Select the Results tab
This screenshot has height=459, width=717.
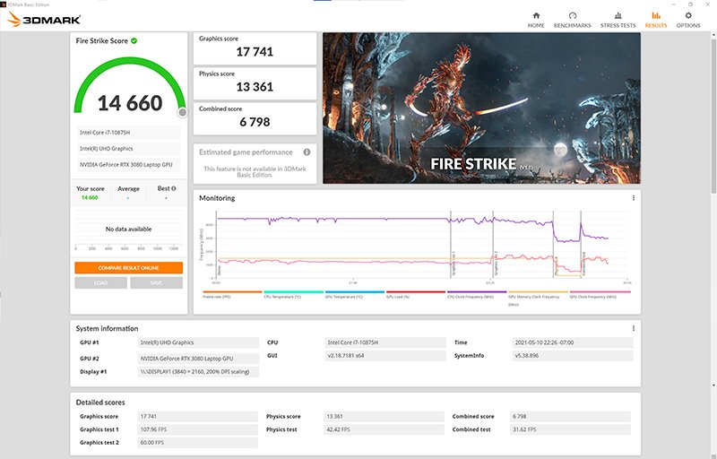coord(656,21)
